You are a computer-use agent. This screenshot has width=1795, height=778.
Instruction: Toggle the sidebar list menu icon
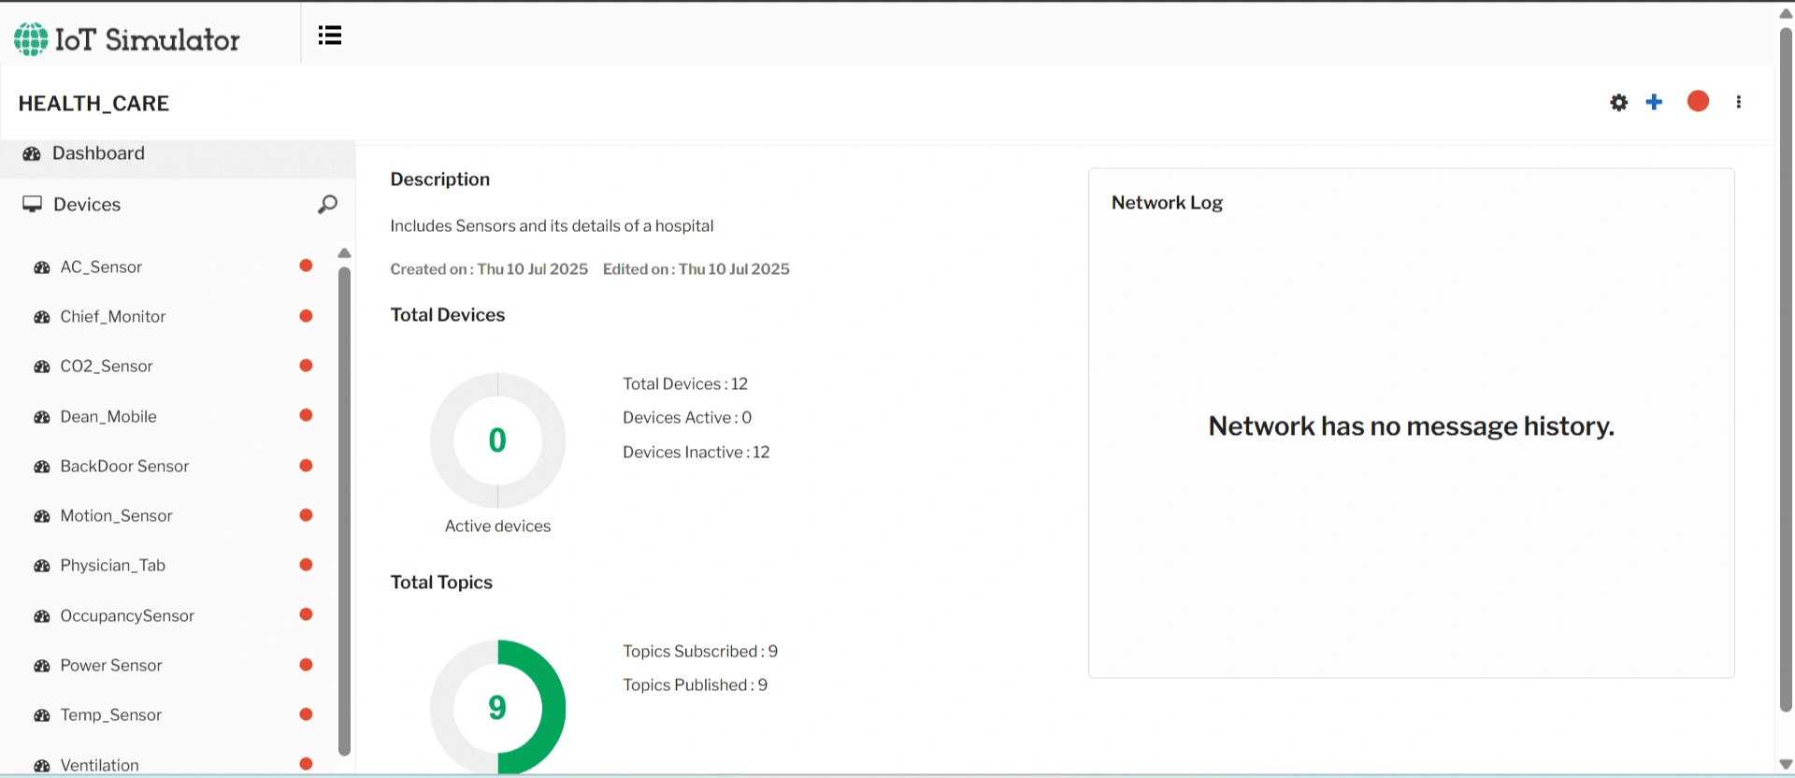tap(330, 36)
